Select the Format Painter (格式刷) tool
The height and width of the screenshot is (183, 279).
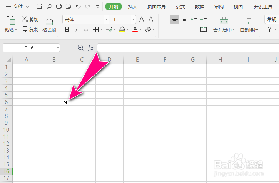[49, 24]
